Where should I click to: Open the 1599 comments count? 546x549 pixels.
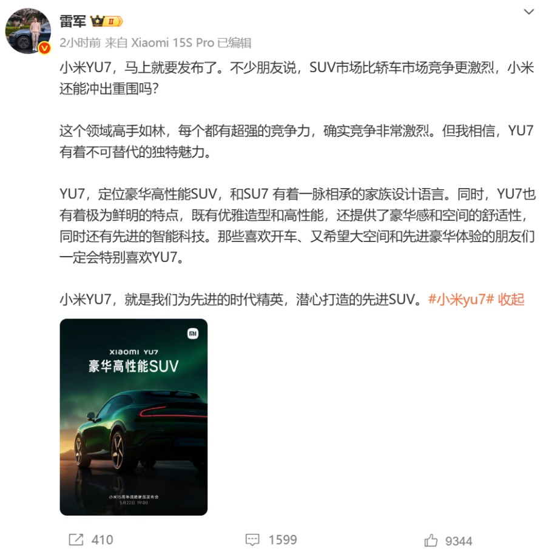point(283,540)
